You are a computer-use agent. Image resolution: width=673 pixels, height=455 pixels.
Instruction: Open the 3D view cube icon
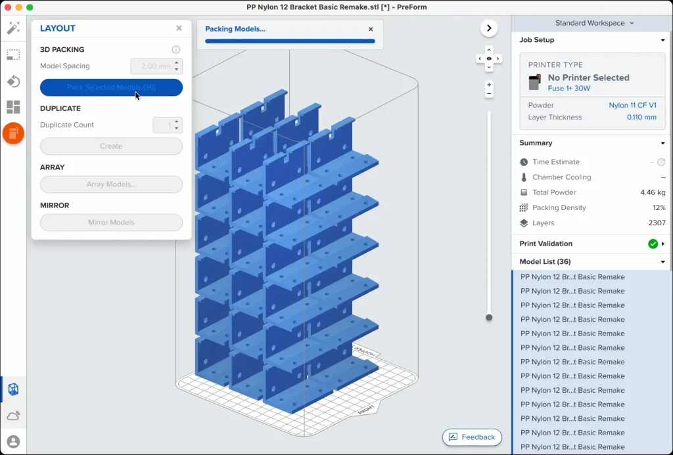tap(13, 389)
